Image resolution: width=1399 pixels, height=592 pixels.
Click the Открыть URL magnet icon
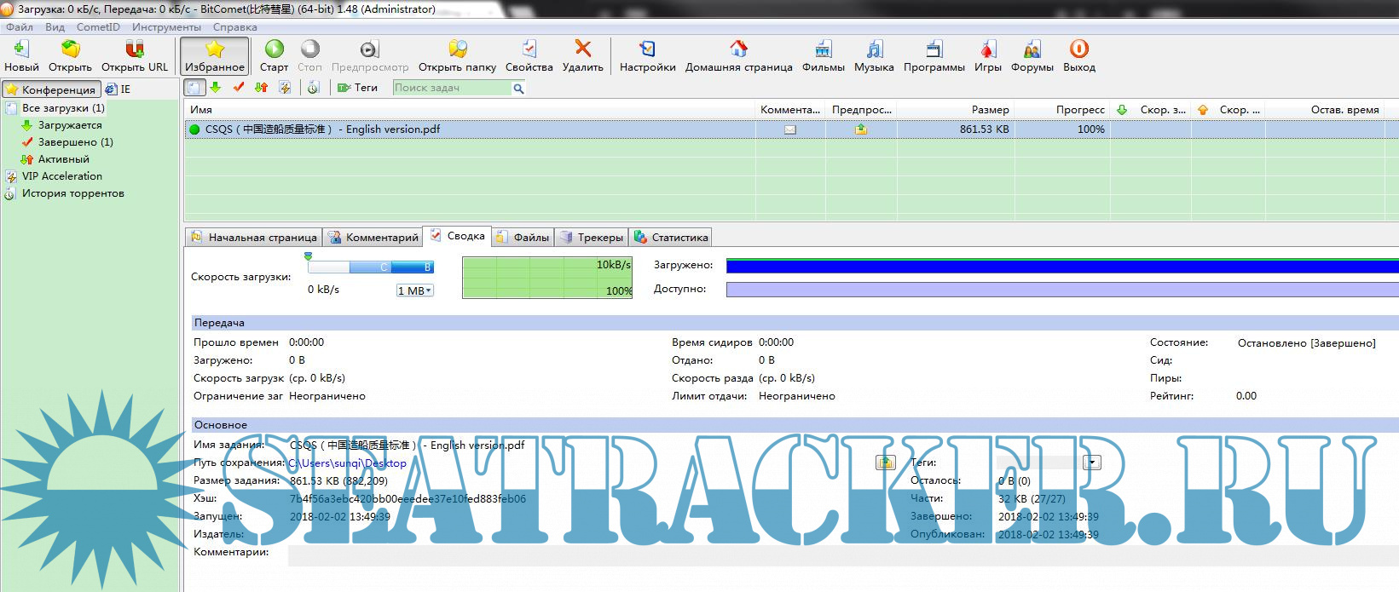click(x=135, y=49)
